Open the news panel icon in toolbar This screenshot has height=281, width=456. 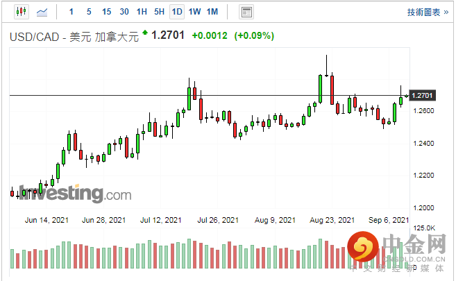246,12
